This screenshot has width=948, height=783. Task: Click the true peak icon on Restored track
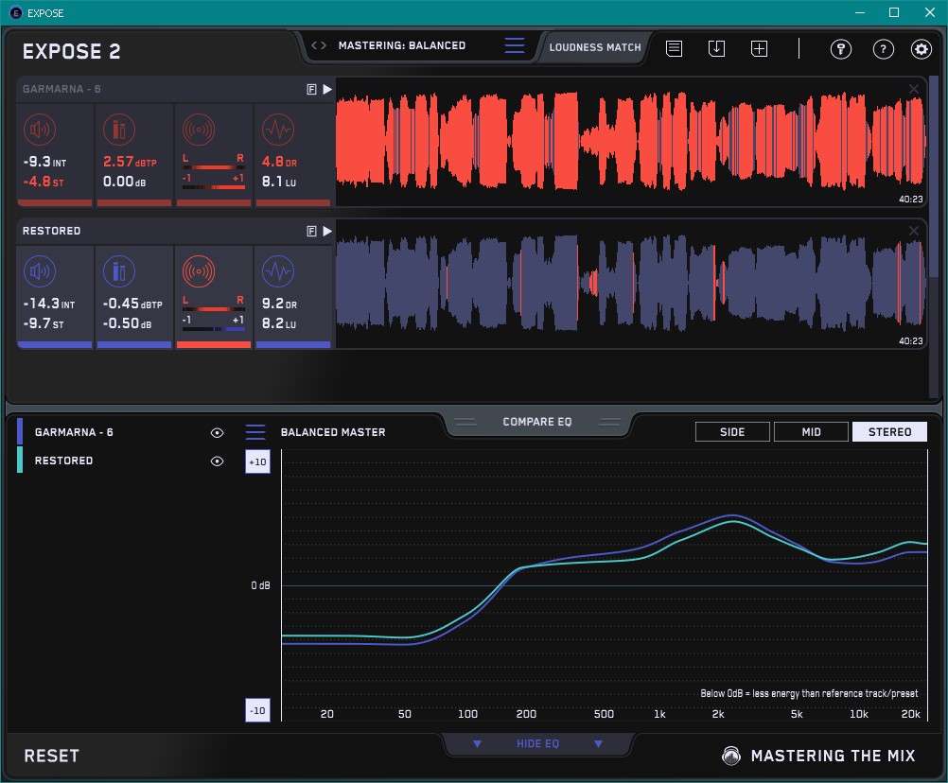(118, 272)
